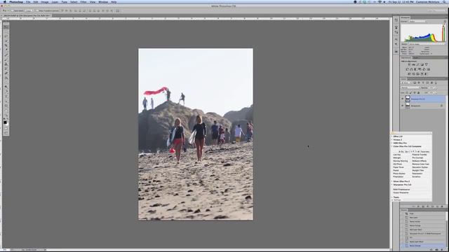The image size is (449, 252).
Task: Toggle the Auto-Select checkbox
Action: click(x=13, y=10)
